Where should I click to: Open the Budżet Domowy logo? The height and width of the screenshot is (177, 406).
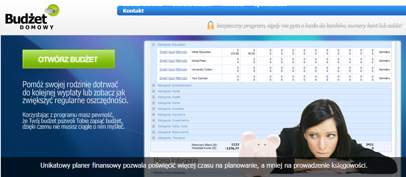coord(32,17)
